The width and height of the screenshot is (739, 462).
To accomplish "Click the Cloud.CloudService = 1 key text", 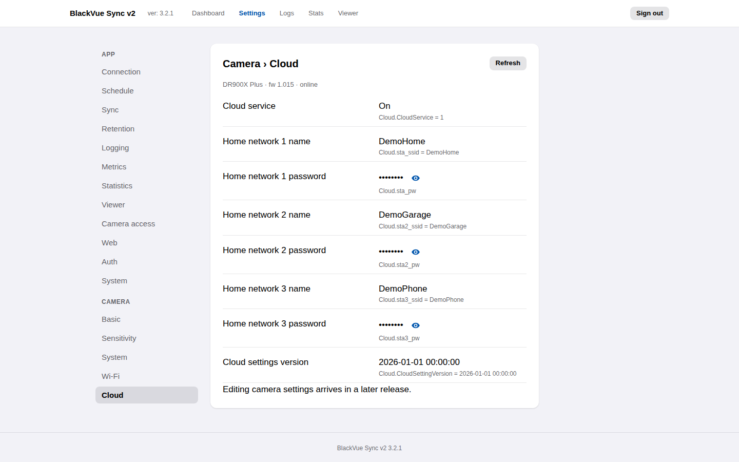I will (411, 118).
